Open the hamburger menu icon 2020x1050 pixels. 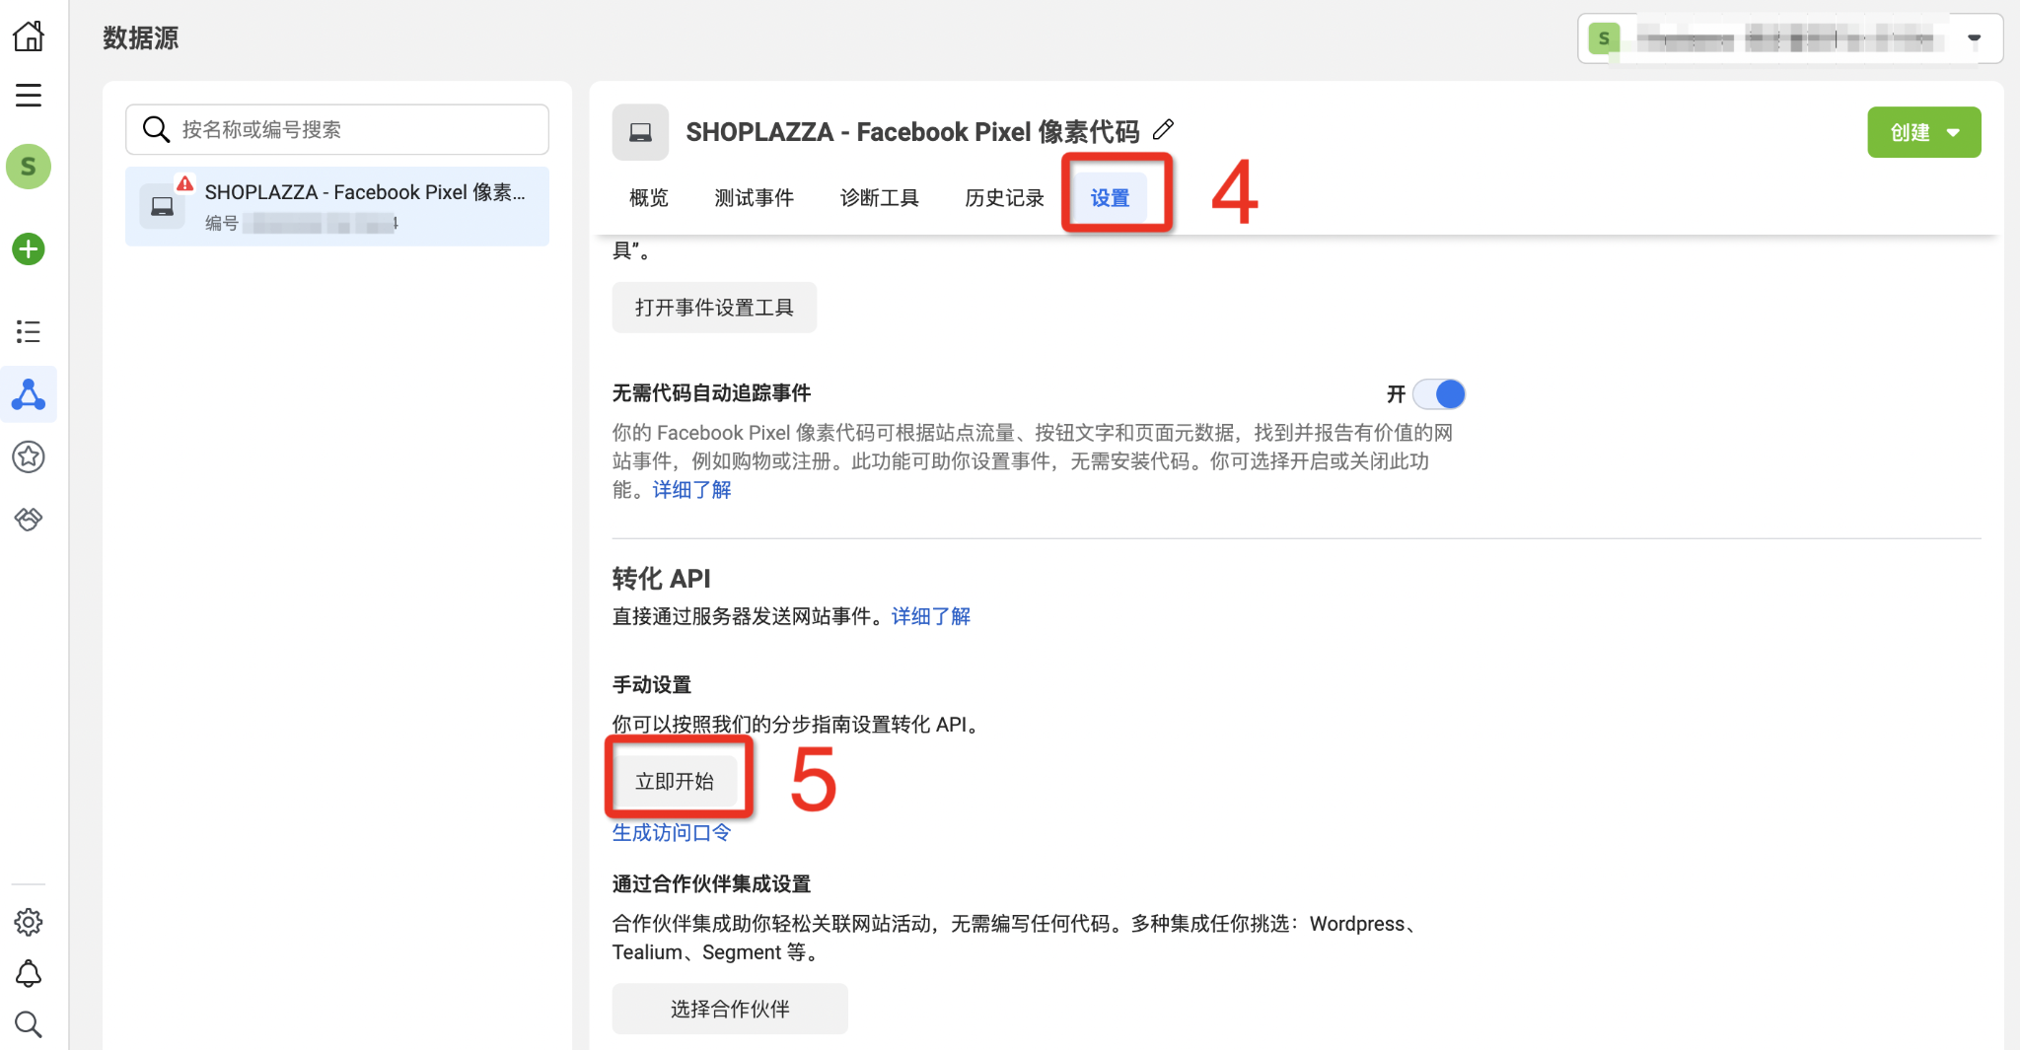29,96
